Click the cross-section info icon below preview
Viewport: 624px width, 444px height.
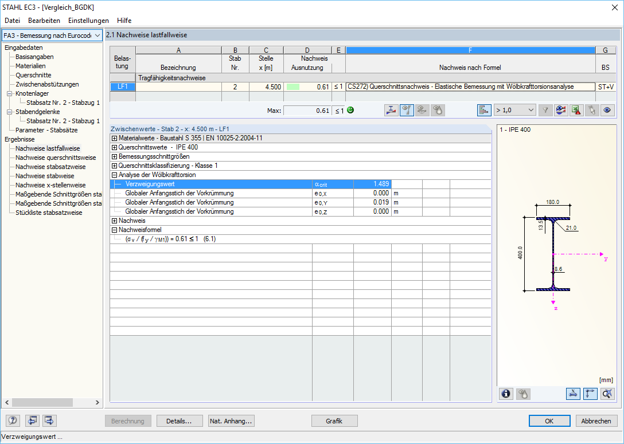pos(506,394)
